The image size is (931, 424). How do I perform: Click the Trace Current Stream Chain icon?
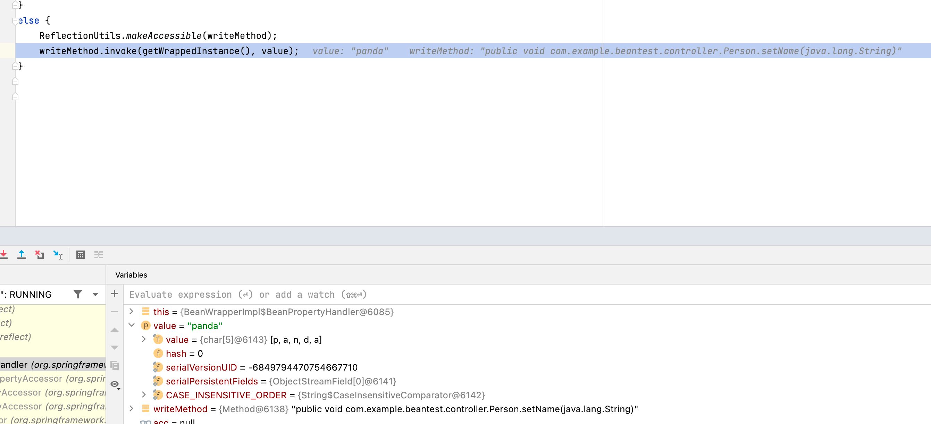pos(99,255)
